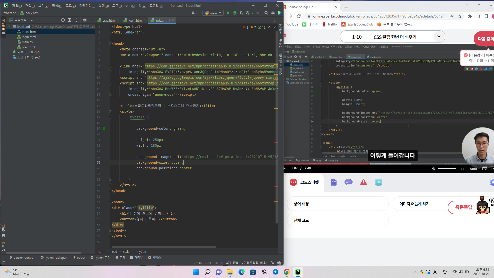This screenshot has height=278, width=494.
Task: Show hidden system tray icons chevron
Action: 415,272
